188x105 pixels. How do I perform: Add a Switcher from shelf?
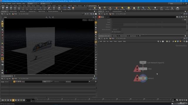pyautogui.click(x=172, y=8)
